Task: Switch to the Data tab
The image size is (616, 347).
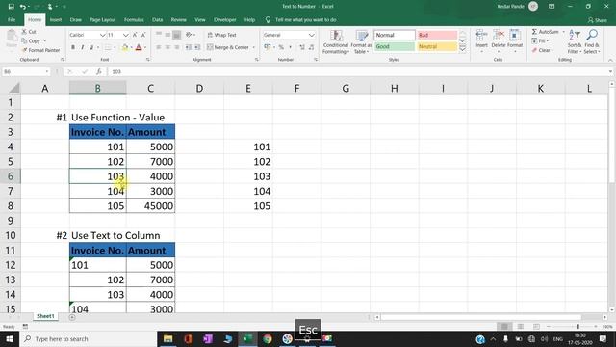Action: click(x=157, y=19)
